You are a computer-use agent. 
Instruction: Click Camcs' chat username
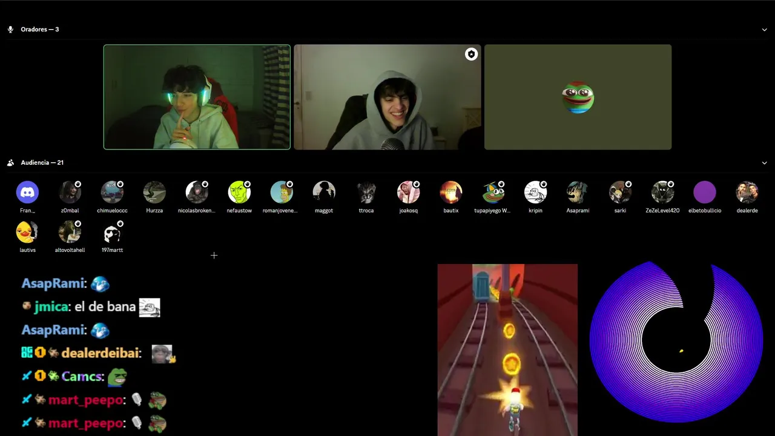(x=81, y=376)
